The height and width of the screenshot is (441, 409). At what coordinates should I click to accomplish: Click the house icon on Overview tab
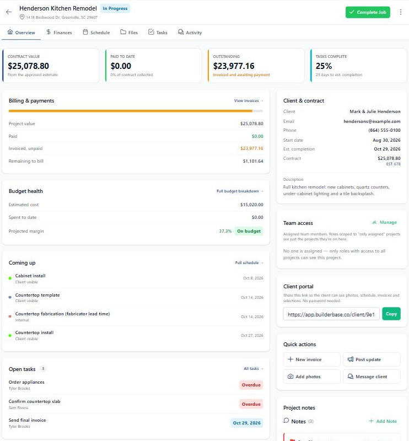click(x=10, y=32)
